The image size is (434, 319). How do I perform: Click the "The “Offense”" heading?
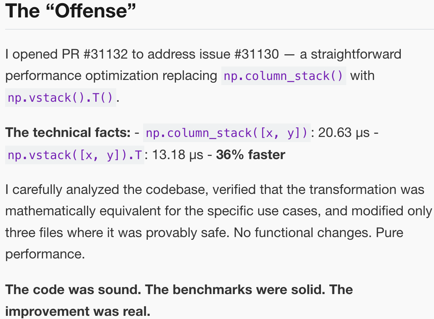70,11
